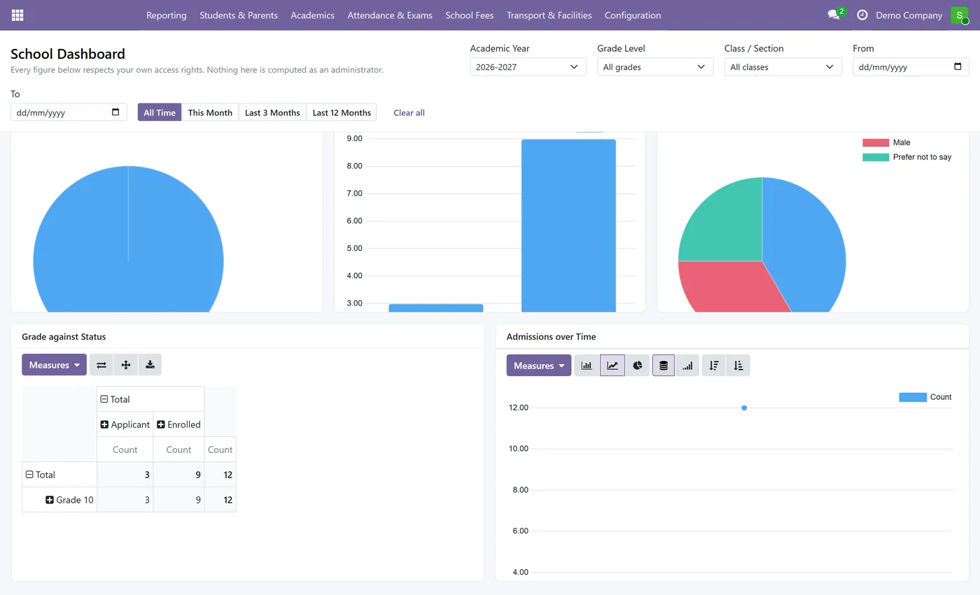Viewport: 980px width, 595px height.
Task: Click the Clear all link
Action: (409, 113)
